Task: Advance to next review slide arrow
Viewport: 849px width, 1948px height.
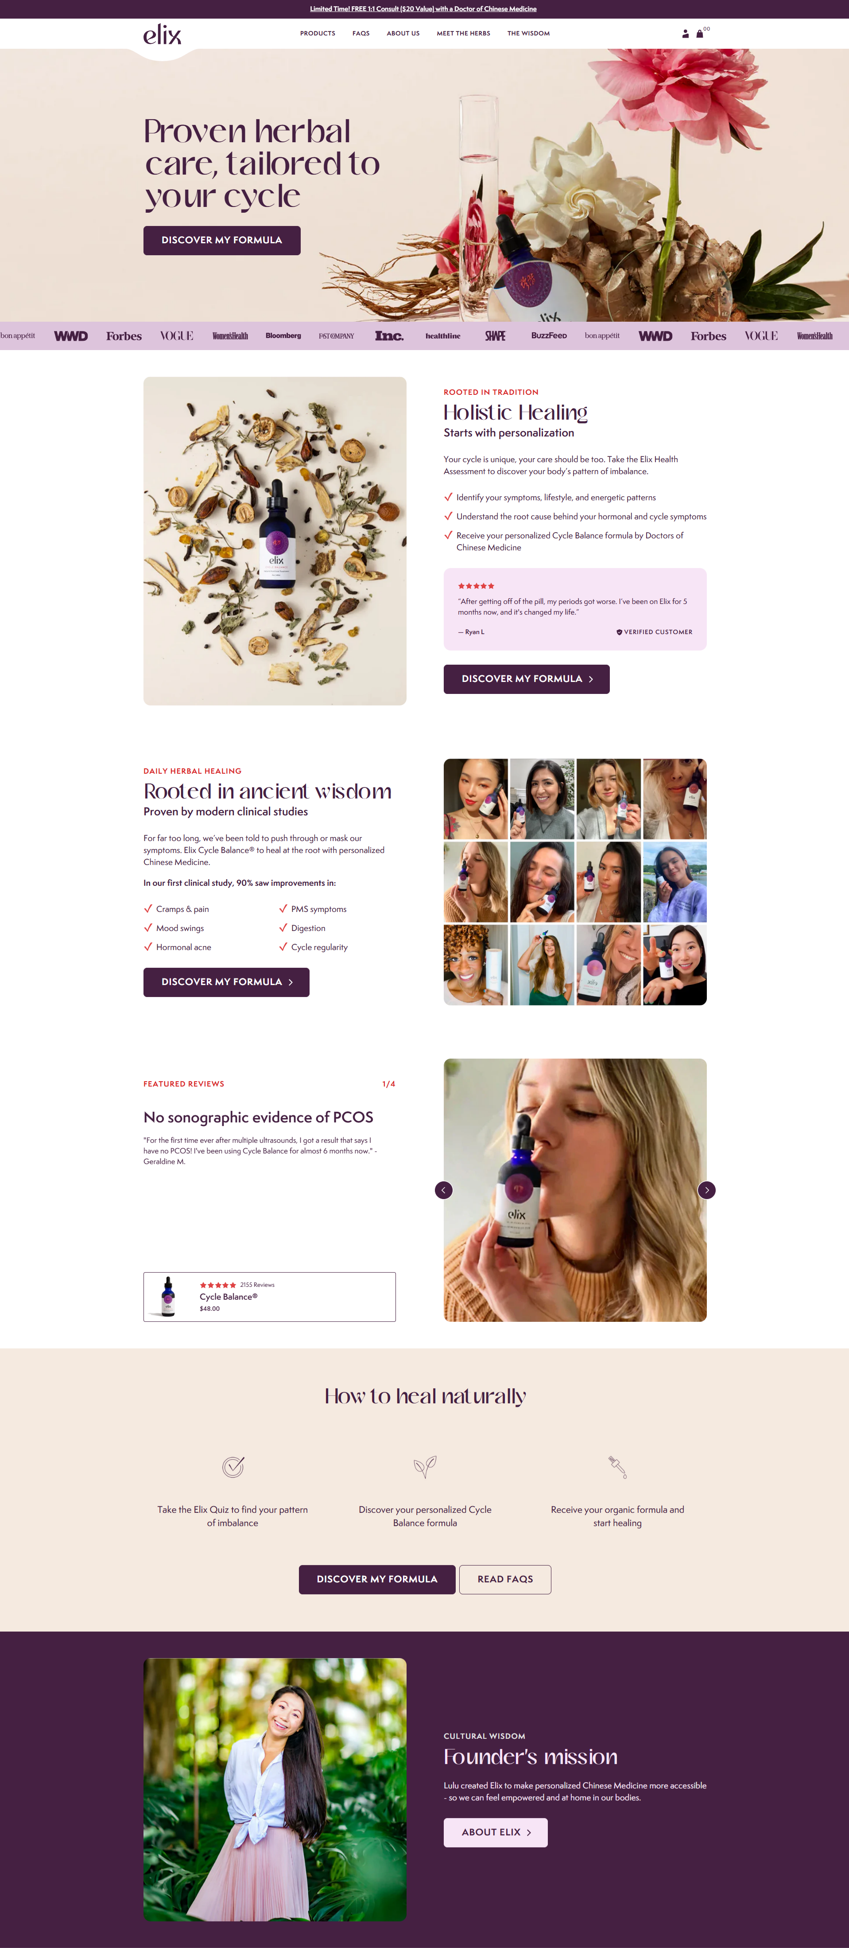Action: pyautogui.click(x=707, y=1189)
